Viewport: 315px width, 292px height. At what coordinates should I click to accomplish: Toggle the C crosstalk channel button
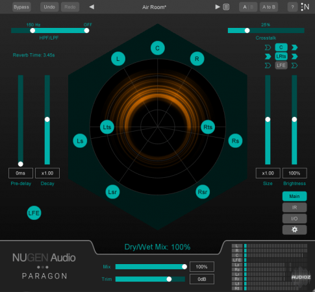click(x=281, y=47)
